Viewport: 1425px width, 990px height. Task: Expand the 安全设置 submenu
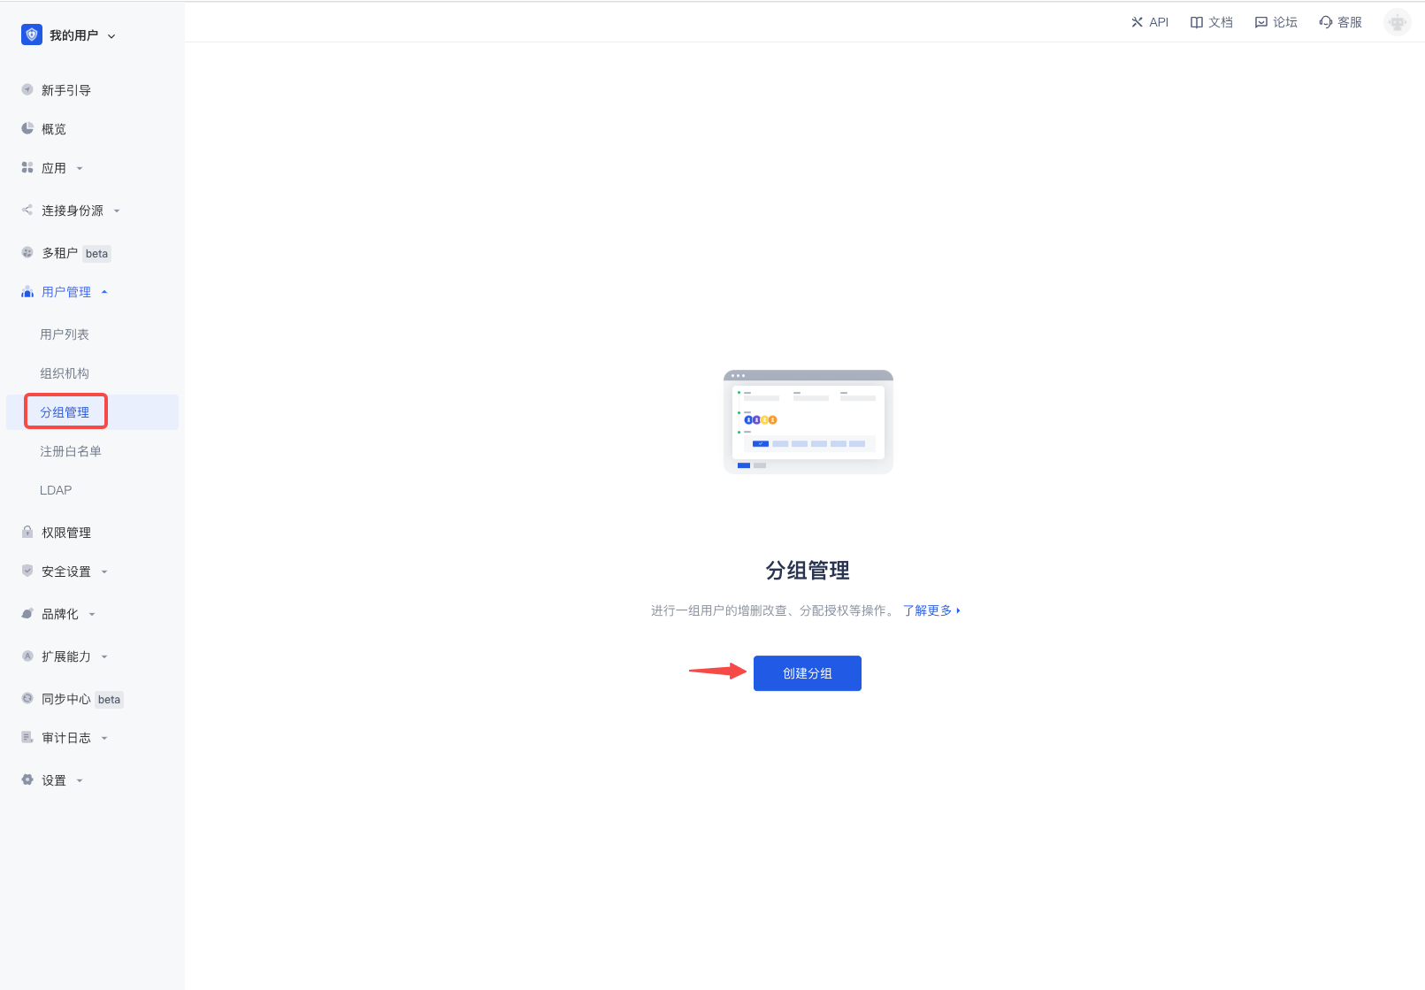coord(104,572)
